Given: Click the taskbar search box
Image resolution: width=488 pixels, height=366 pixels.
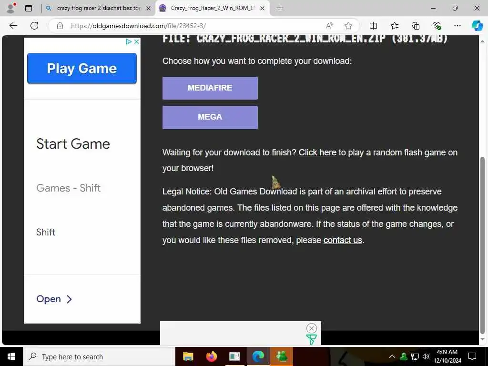Looking at the screenshot, I should [99, 356].
